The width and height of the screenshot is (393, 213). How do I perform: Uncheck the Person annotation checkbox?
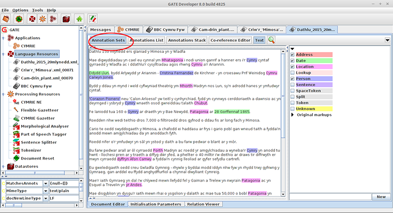coord(292,79)
